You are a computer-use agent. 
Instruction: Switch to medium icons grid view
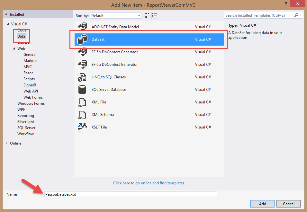coord(147,15)
